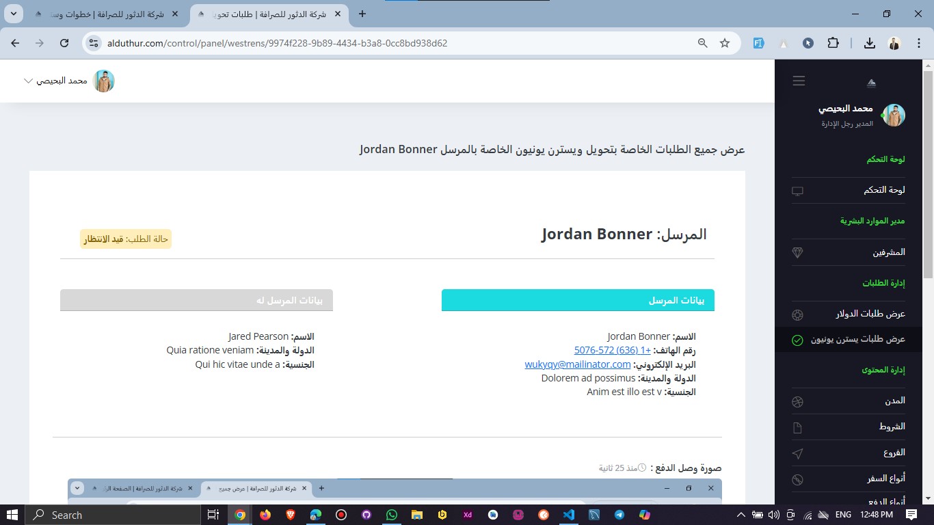Click the hamburger menu icon in sidebar
This screenshot has width=934, height=525.
(x=799, y=81)
